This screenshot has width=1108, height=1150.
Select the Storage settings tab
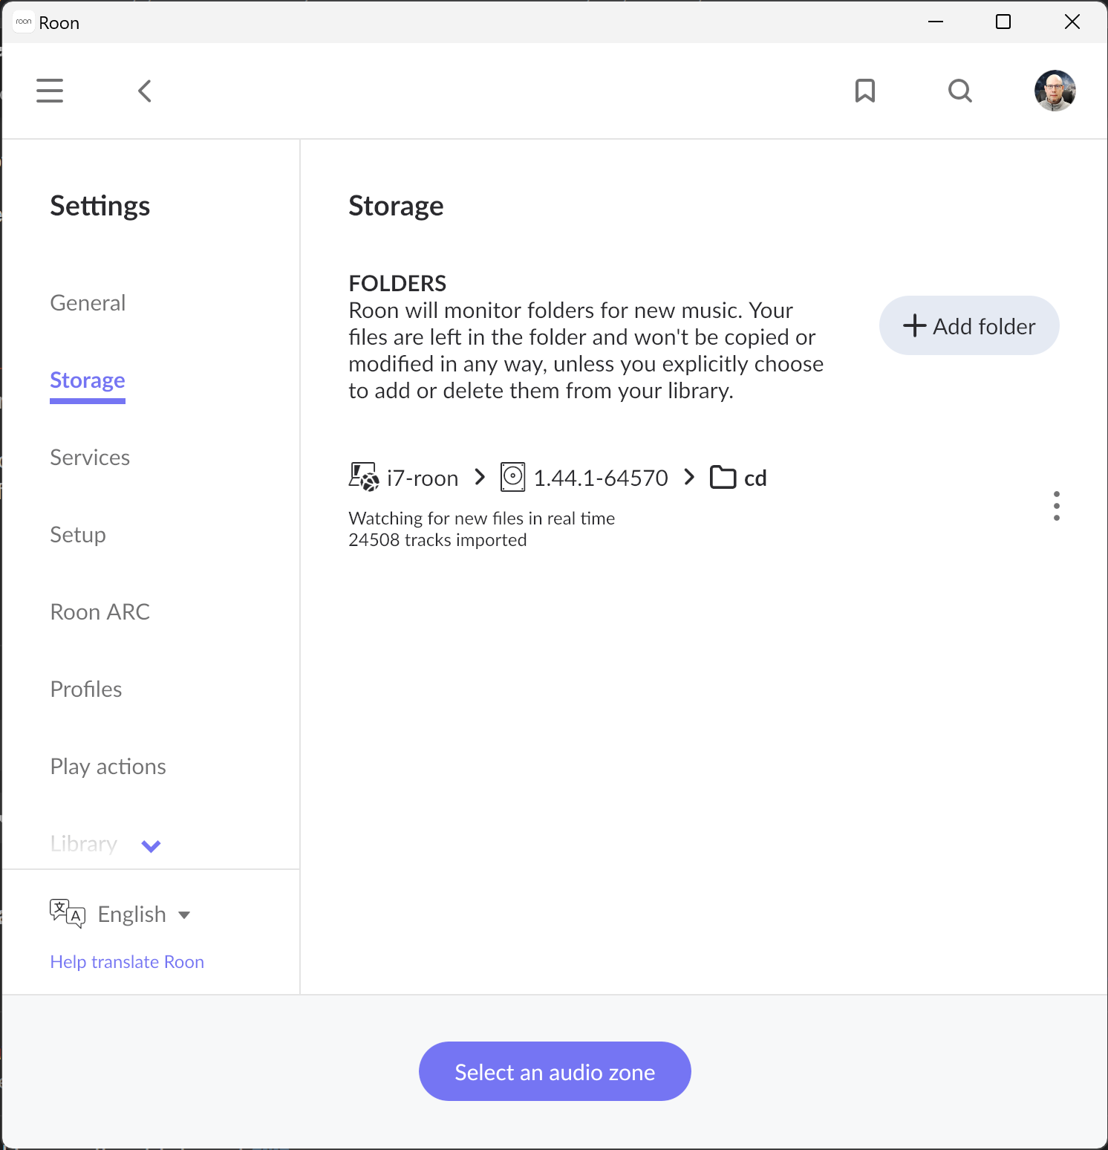click(88, 380)
